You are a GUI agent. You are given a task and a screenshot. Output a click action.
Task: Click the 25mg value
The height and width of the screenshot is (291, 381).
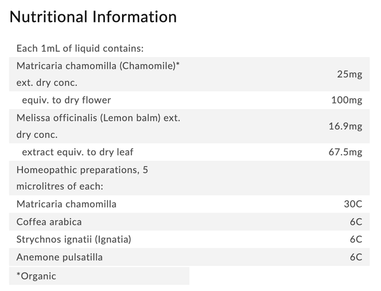tap(349, 74)
